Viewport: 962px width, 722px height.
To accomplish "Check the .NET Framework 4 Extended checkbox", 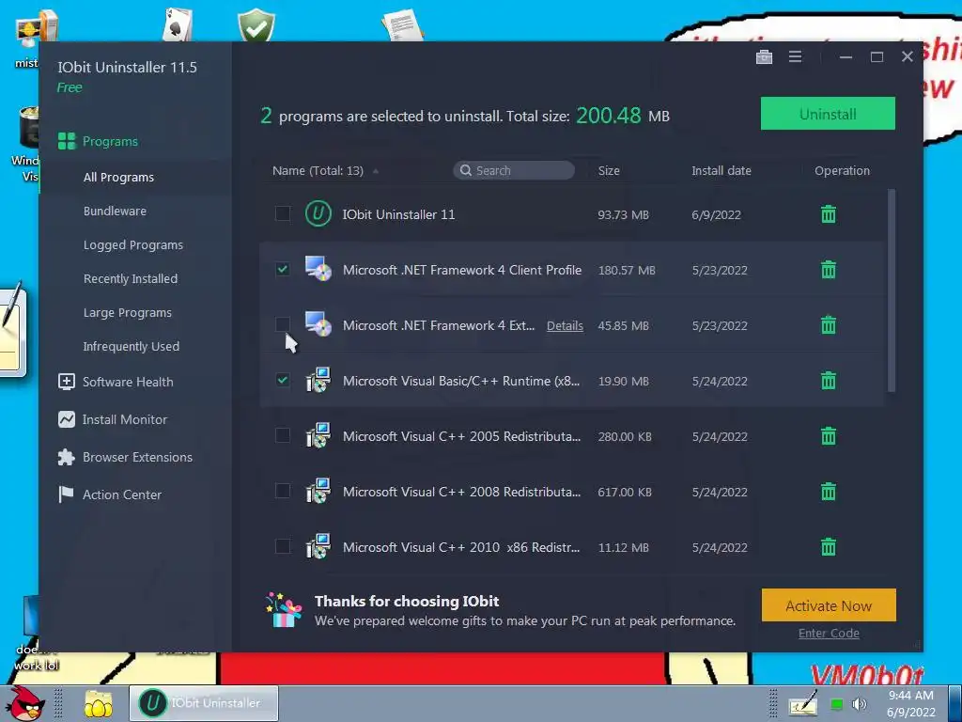I will (x=282, y=323).
